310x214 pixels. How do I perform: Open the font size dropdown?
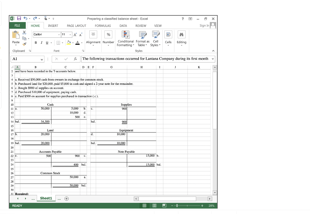[70, 34]
